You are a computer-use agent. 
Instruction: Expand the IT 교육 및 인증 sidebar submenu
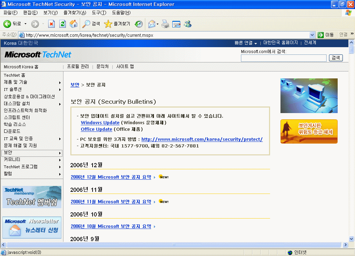click(x=60, y=139)
